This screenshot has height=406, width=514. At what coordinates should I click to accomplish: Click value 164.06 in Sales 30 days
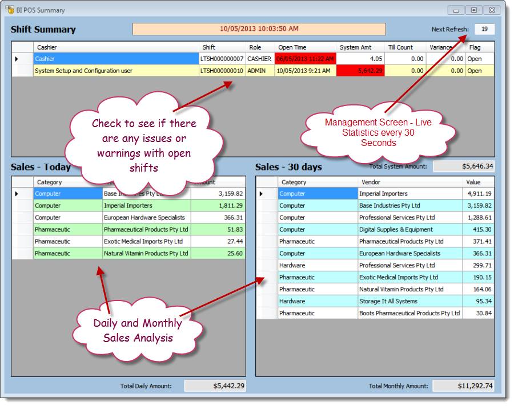478,290
